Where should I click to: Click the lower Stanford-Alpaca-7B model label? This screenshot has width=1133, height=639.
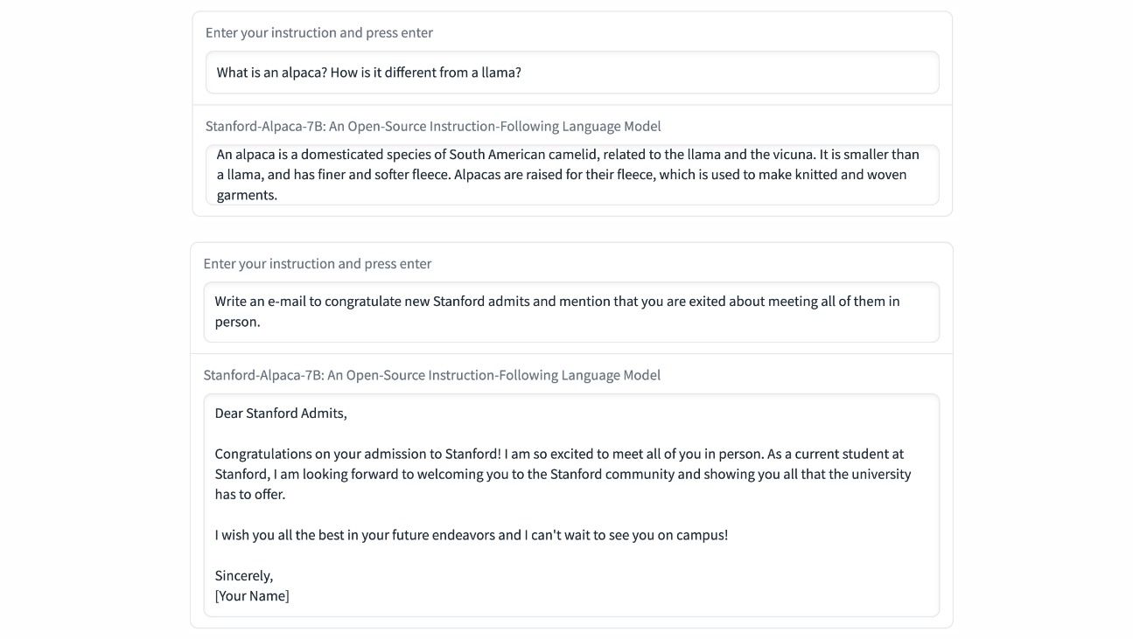432,375
